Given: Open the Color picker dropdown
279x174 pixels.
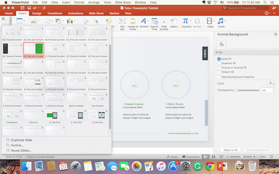Looking at the screenshot, I should coord(271,84).
